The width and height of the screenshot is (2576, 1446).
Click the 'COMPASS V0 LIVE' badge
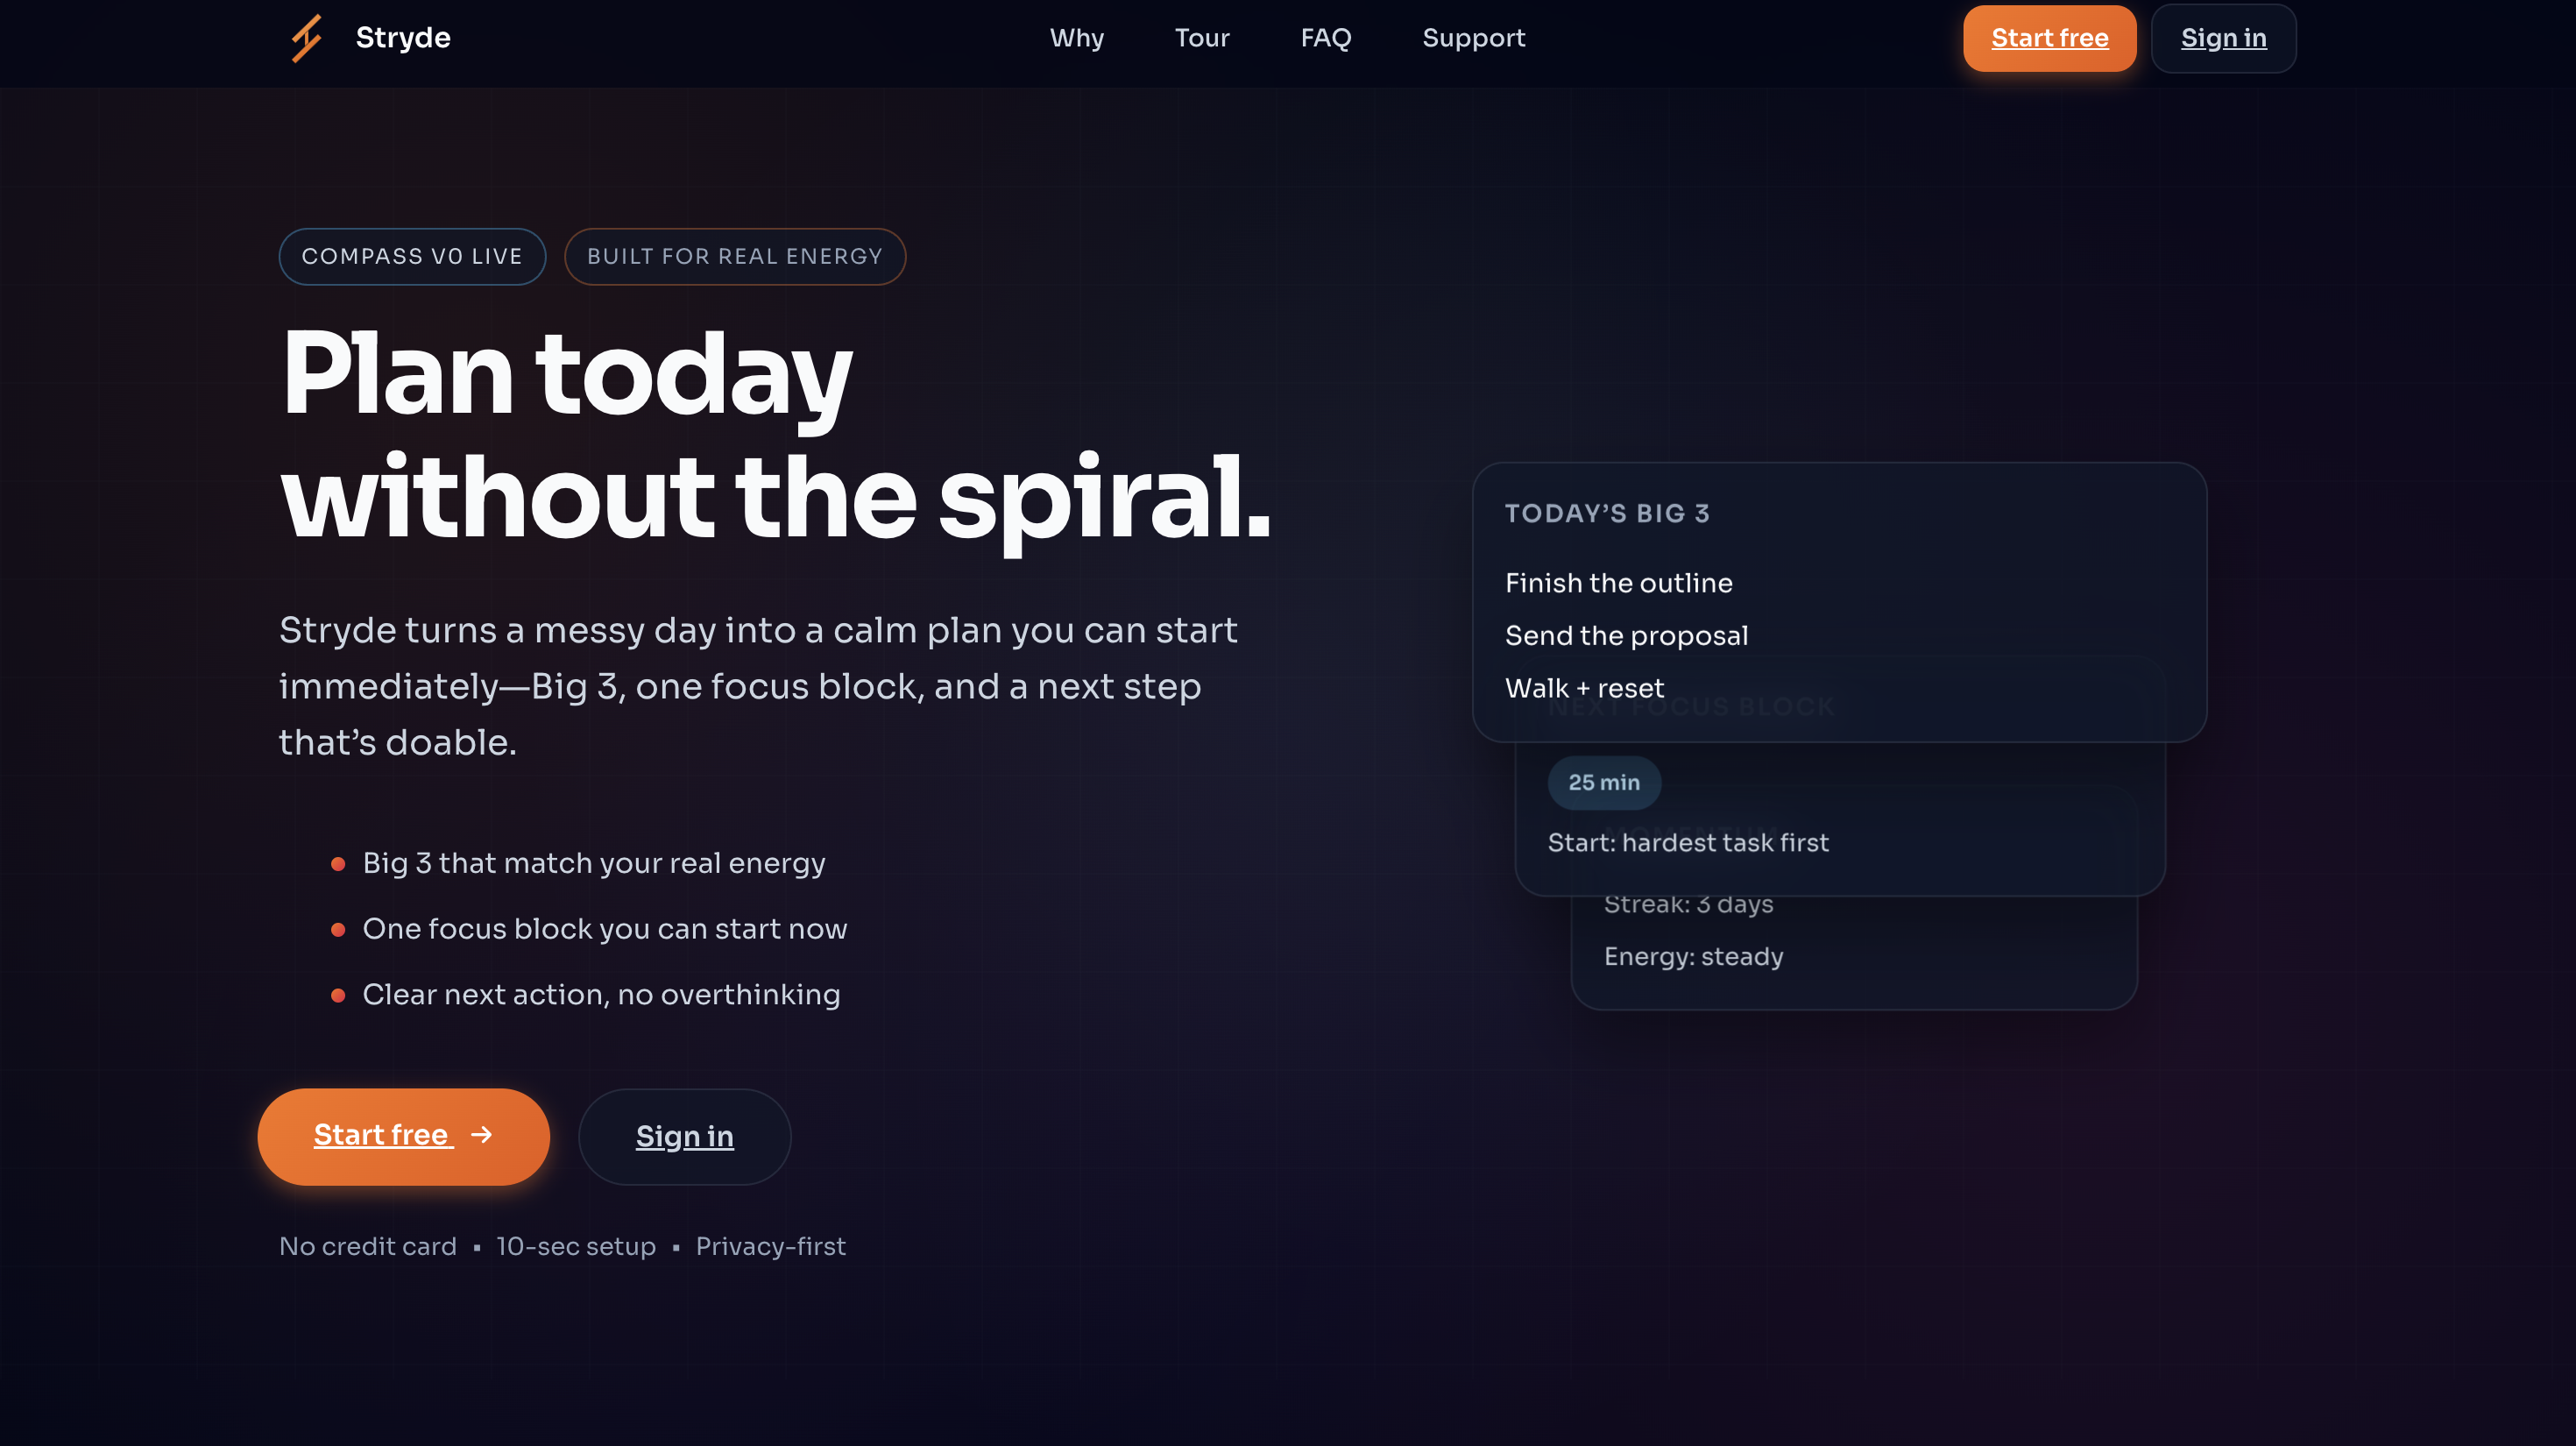pos(412,256)
